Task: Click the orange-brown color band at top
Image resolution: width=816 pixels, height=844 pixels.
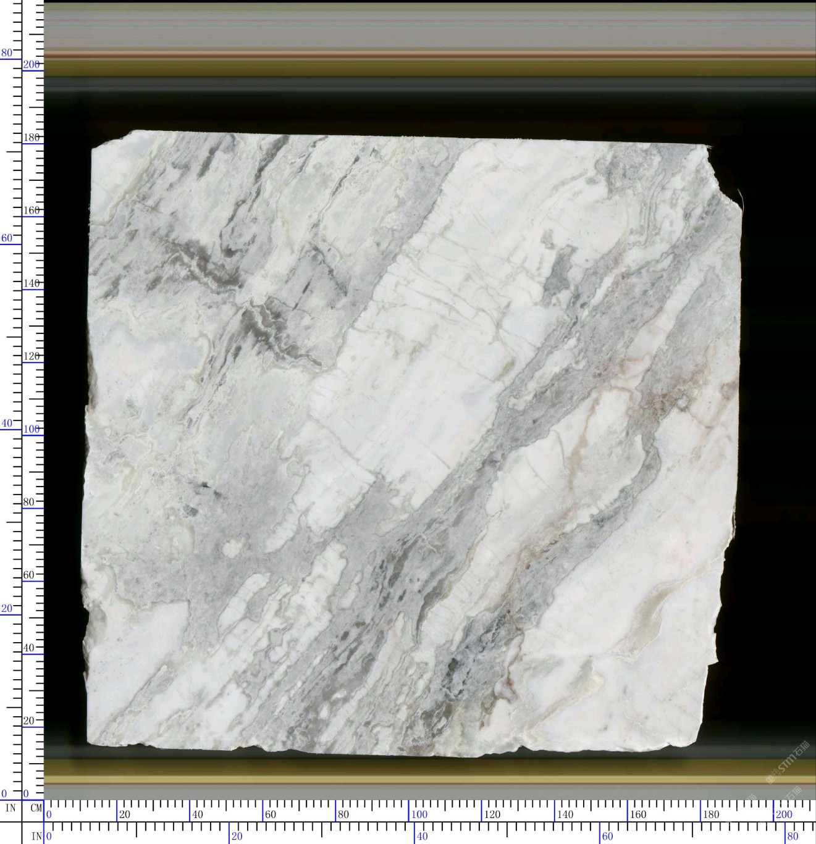Action: (429, 55)
